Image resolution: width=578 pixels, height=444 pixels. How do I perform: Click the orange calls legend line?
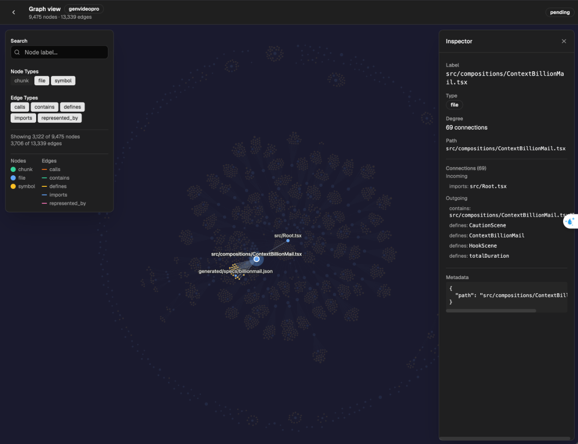[x=44, y=170]
